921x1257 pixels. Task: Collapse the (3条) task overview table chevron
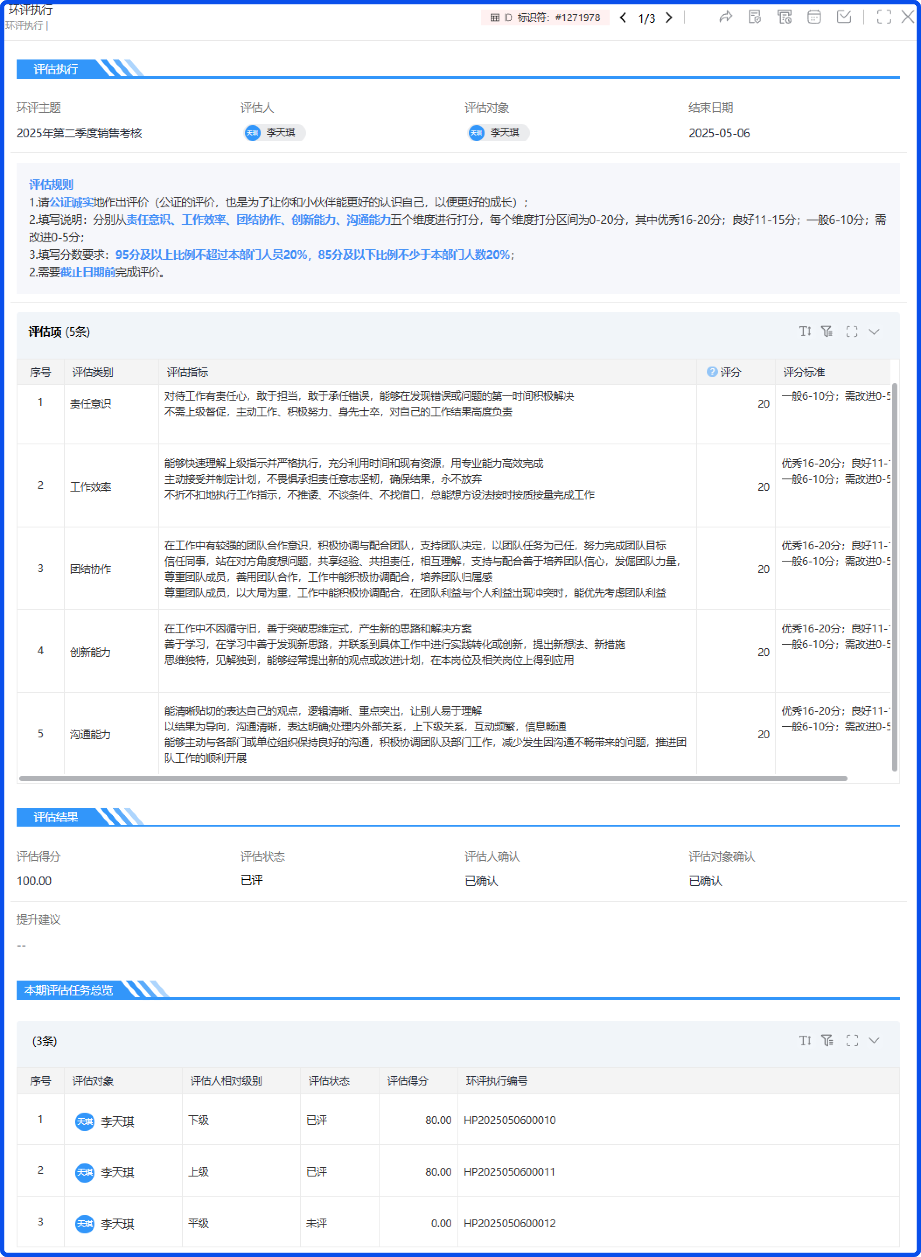coord(874,1040)
